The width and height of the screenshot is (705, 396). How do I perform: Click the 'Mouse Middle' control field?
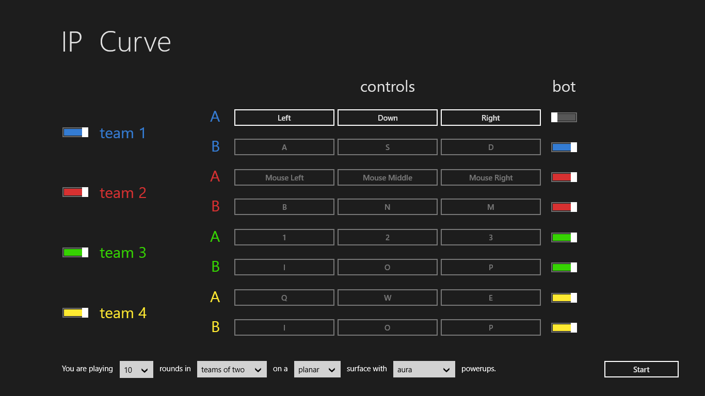click(388, 178)
